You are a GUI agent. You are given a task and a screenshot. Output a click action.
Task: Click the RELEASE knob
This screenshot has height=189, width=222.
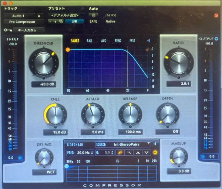[130, 115]
